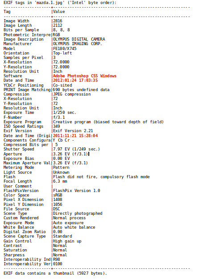
Task: Click the OLYMPUS IMAGING CORP. manufacturer text
Action: tap(78, 44)
